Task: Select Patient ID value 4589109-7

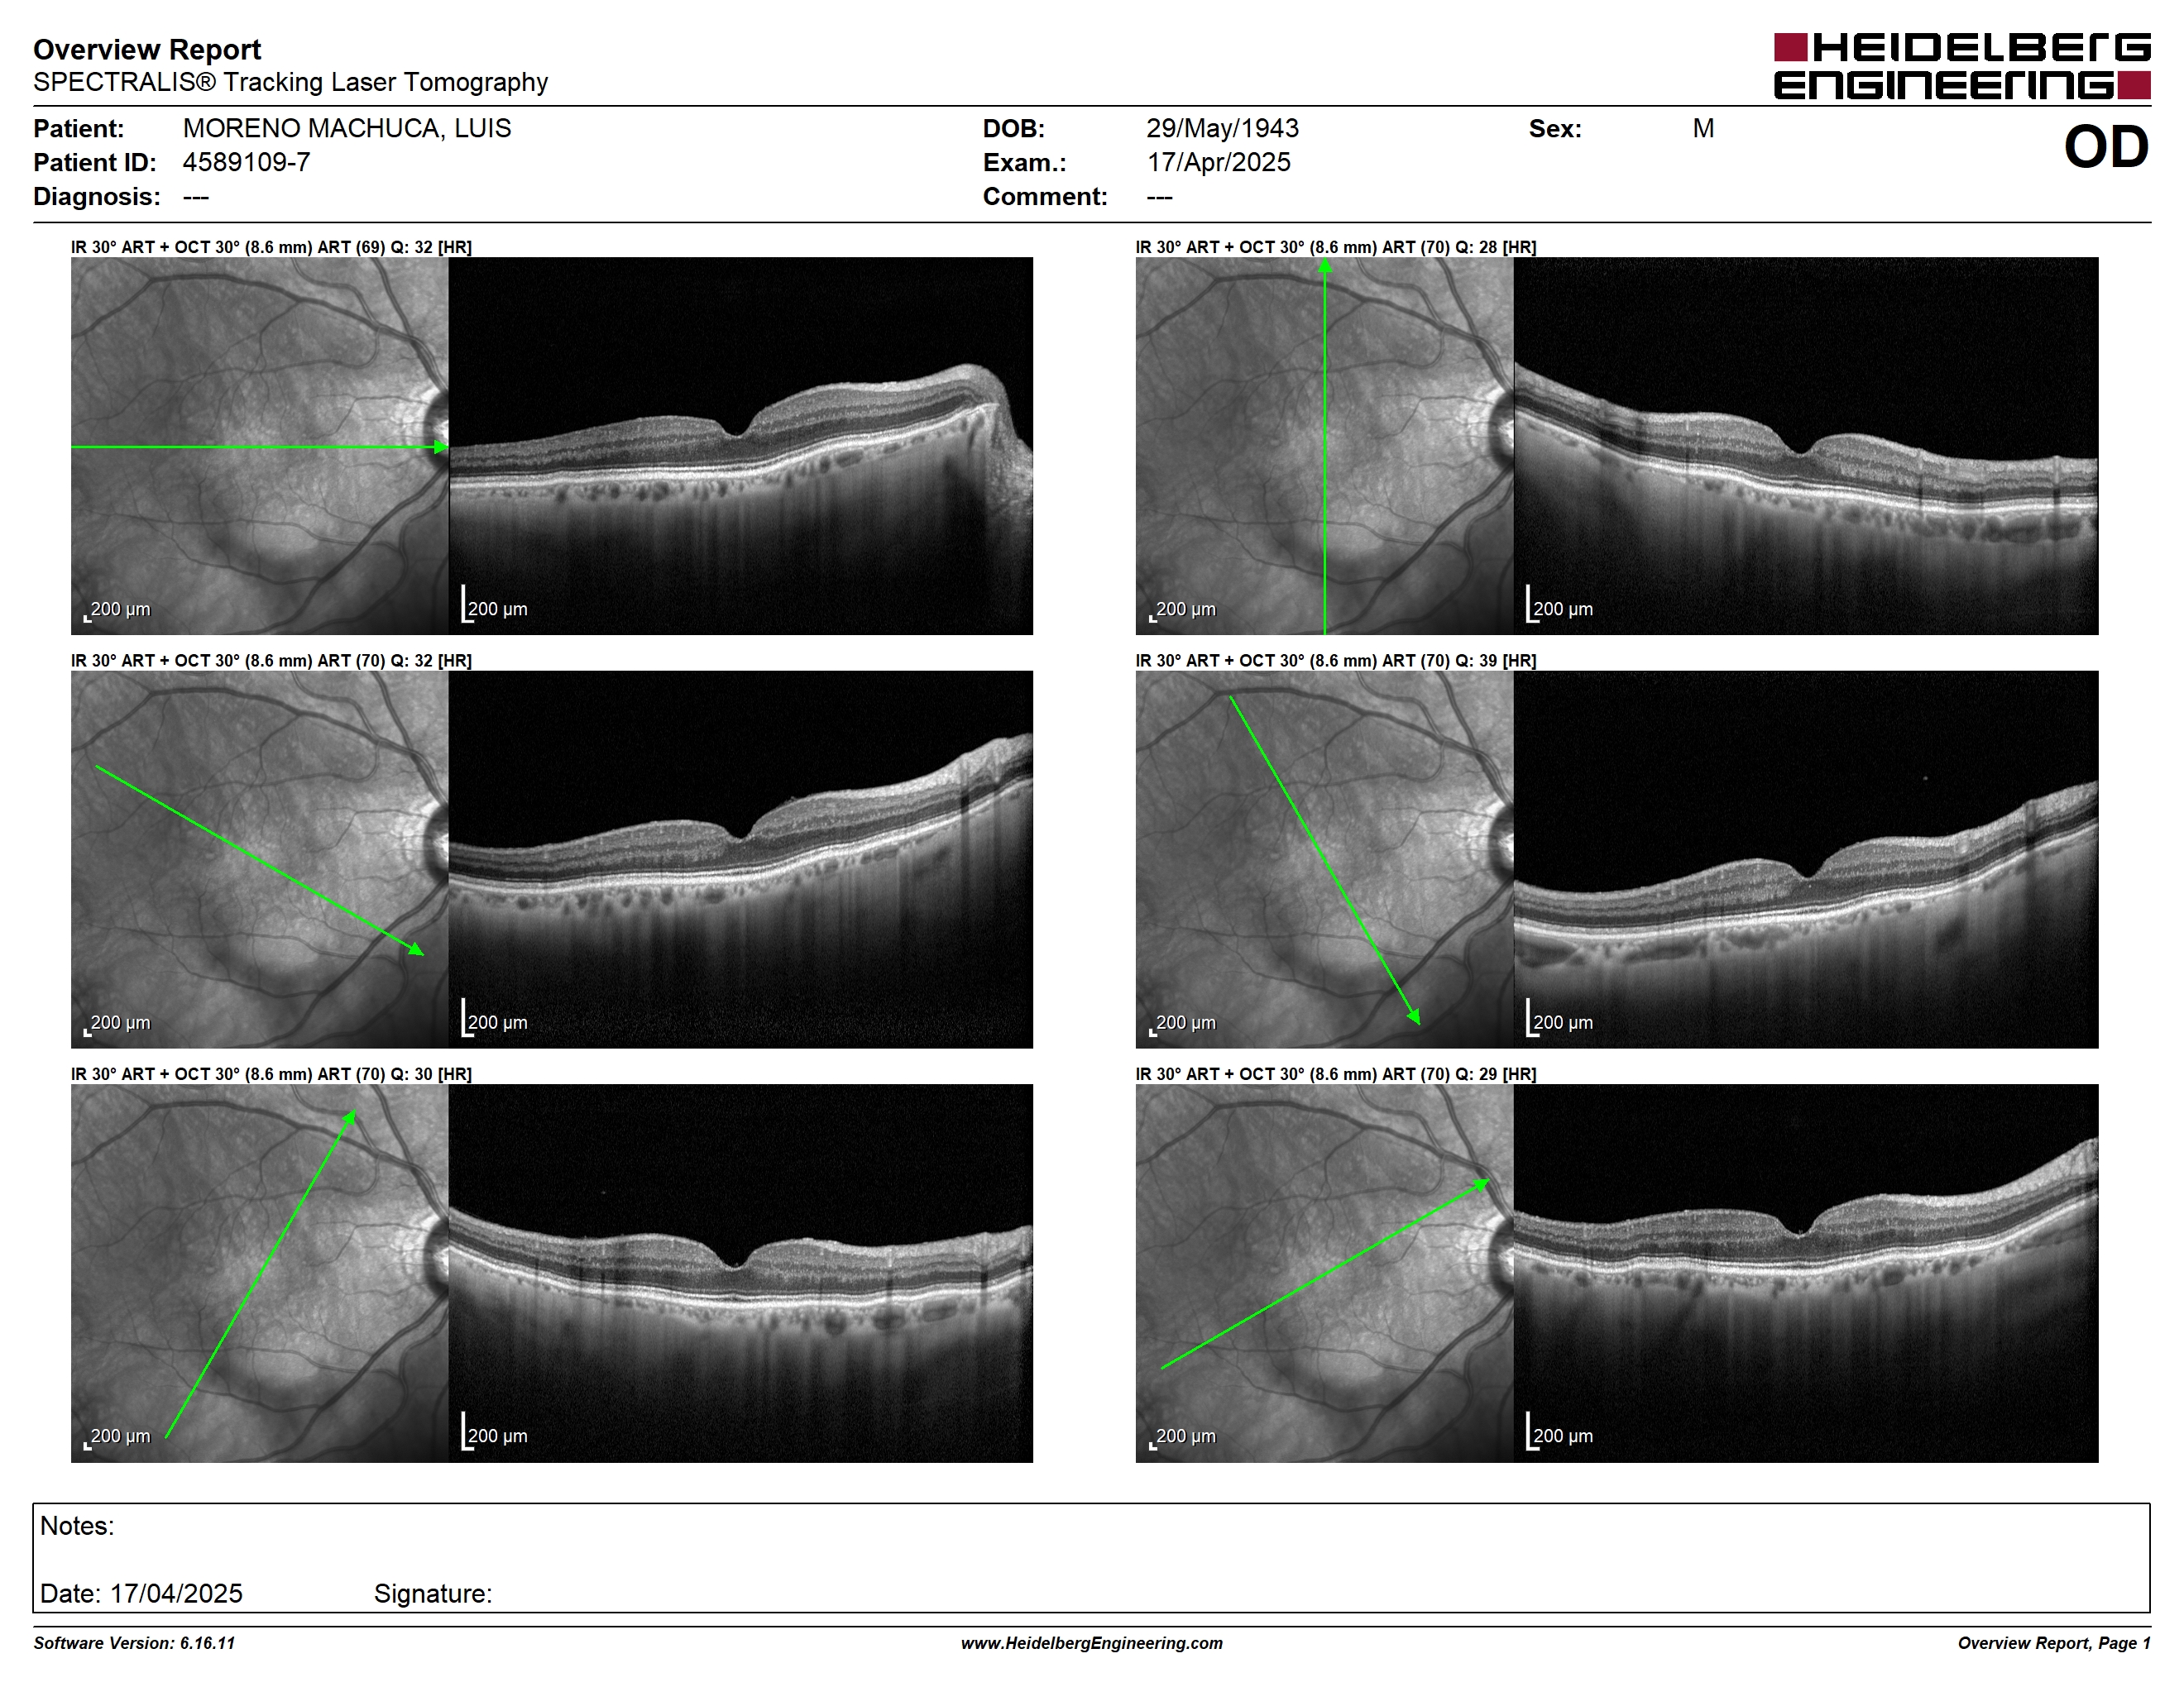Action: pyautogui.click(x=246, y=162)
